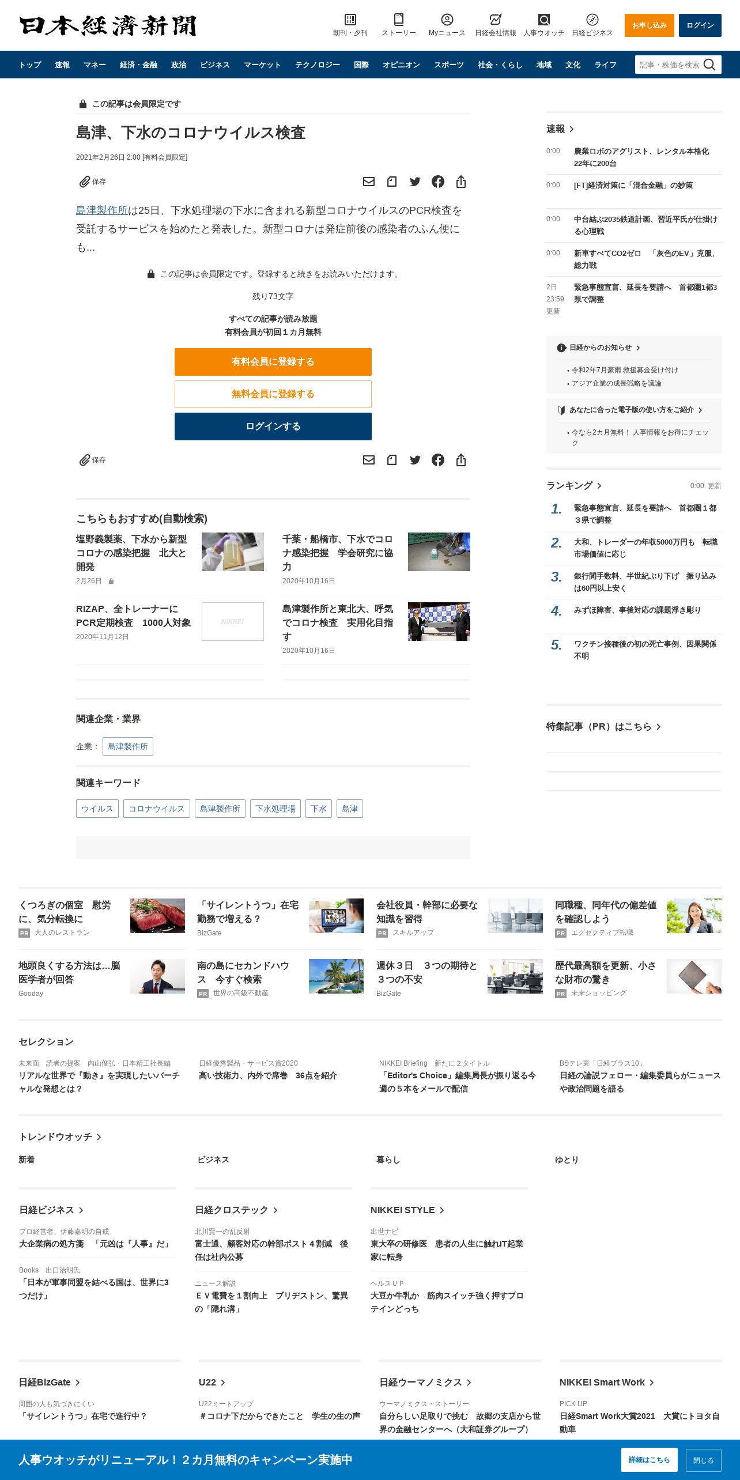Viewport: 740px width, 1480px height.
Task: Open the 日経ビジネス header icon
Action: pyautogui.click(x=592, y=25)
